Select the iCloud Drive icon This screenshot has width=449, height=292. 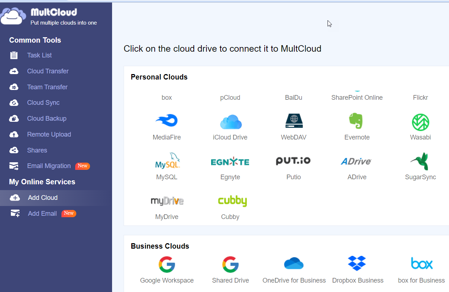pos(230,122)
